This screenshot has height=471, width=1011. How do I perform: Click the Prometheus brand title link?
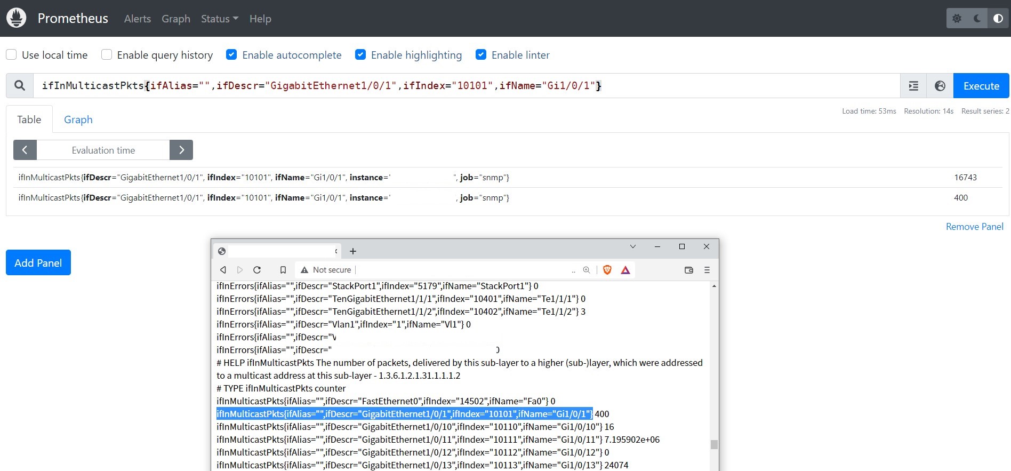73,18
